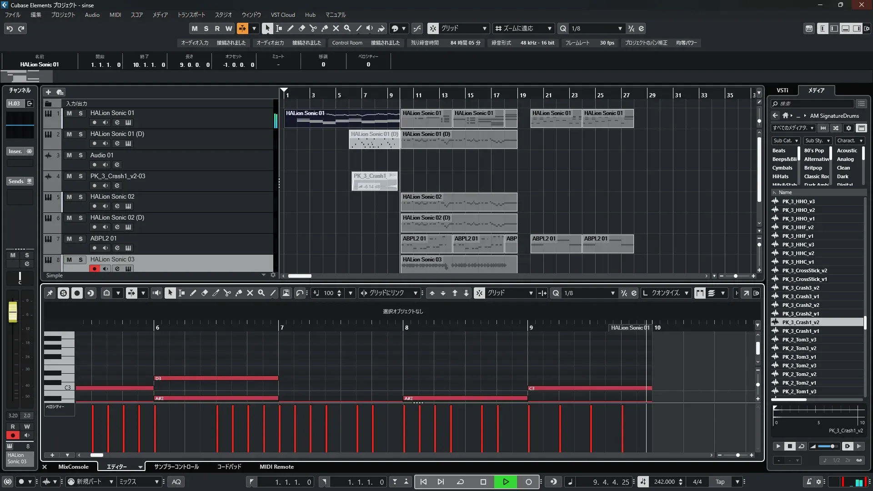
Task: Open the トランスポート menu
Action: coord(191,15)
